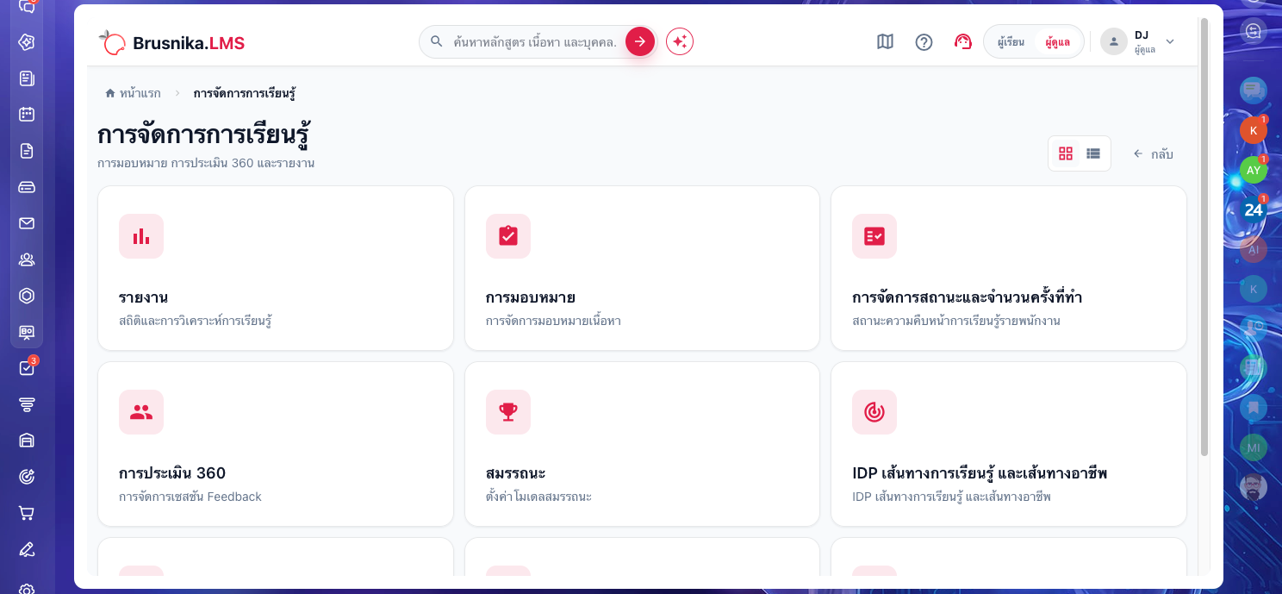Click the กลับ back button
This screenshot has width=1282, height=594.
[1153, 153]
